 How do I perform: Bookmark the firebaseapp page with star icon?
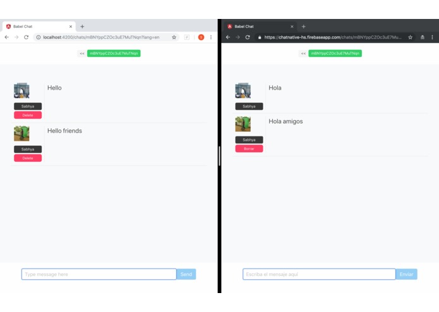tap(410, 37)
